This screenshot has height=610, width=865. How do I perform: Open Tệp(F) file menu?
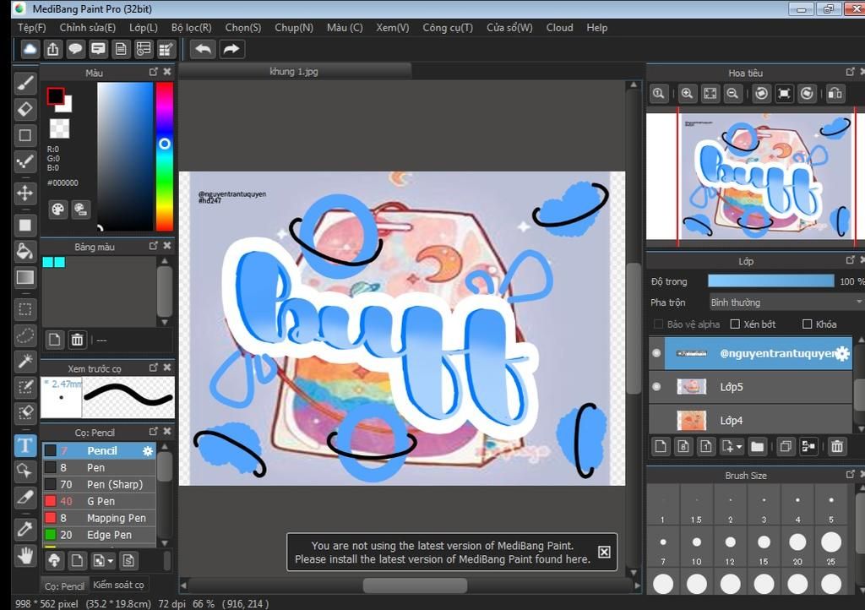click(x=31, y=28)
